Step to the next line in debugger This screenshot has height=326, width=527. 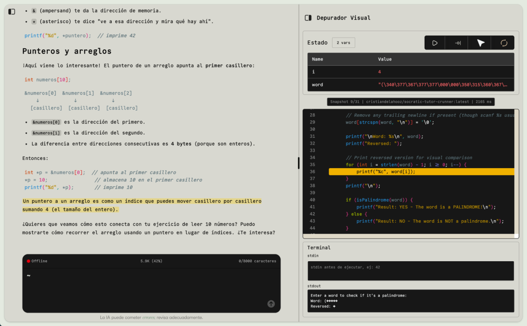coord(458,43)
